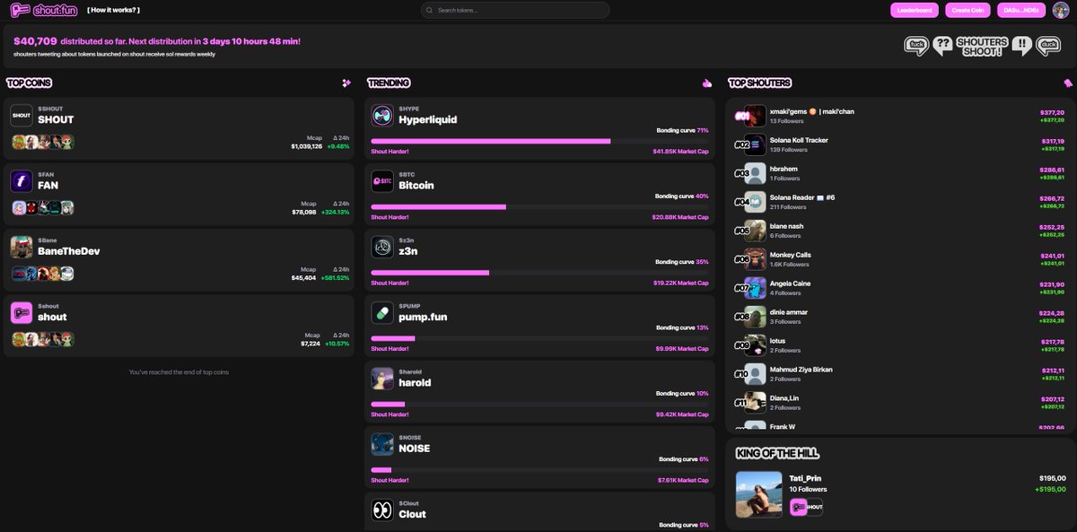
Task: Click the $1,039,126 market cap figure
Action: pyautogui.click(x=306, y=146)
